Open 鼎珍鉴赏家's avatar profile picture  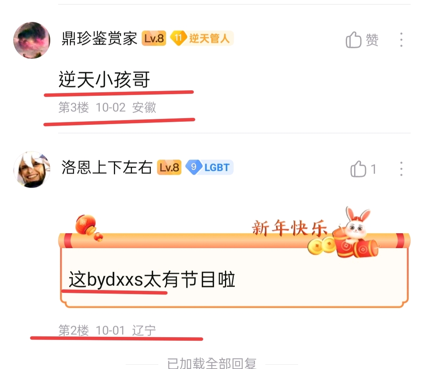[x=32, y=40]
